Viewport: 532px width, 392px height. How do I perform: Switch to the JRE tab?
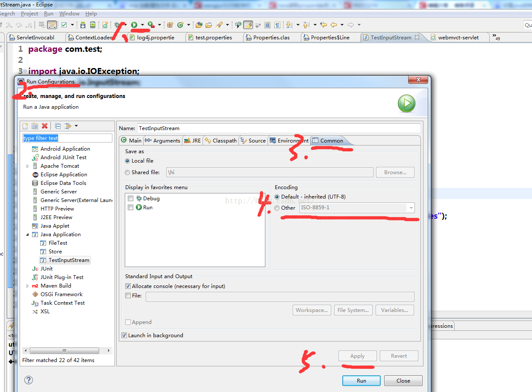tap(192, 140)
